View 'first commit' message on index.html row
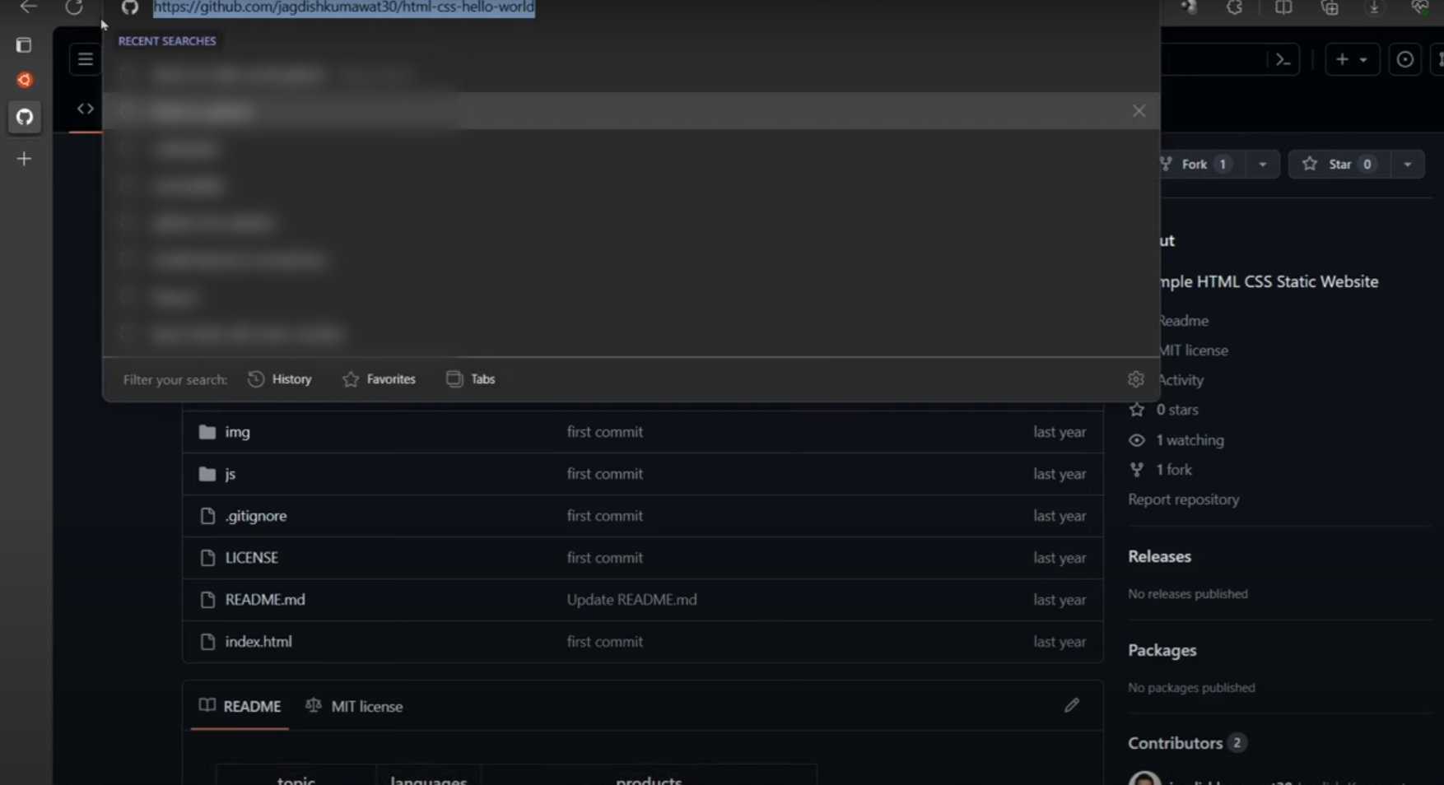The image size is (1444, 785). click(x=605, y=642)
